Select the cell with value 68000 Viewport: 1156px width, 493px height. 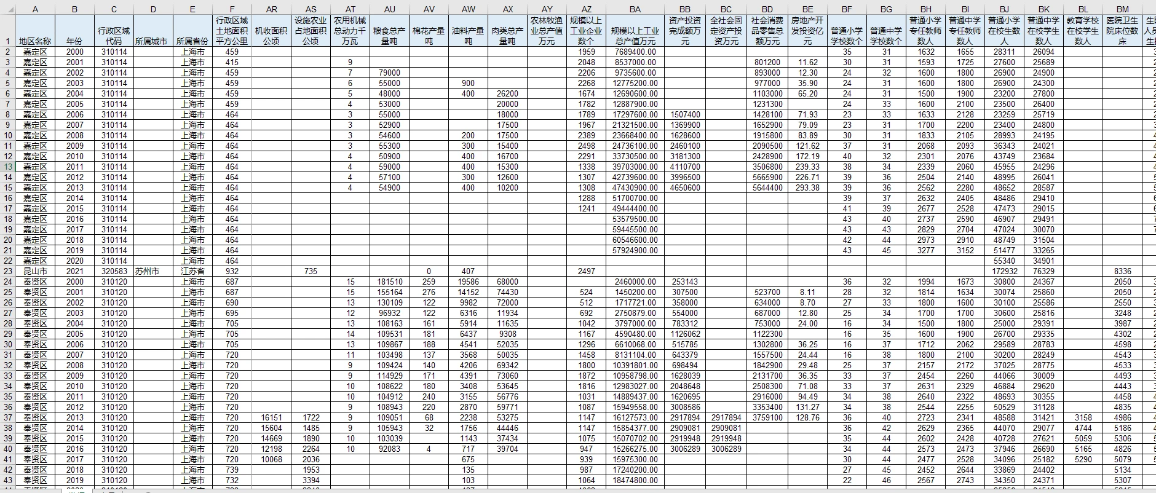(x=507, y=282)
